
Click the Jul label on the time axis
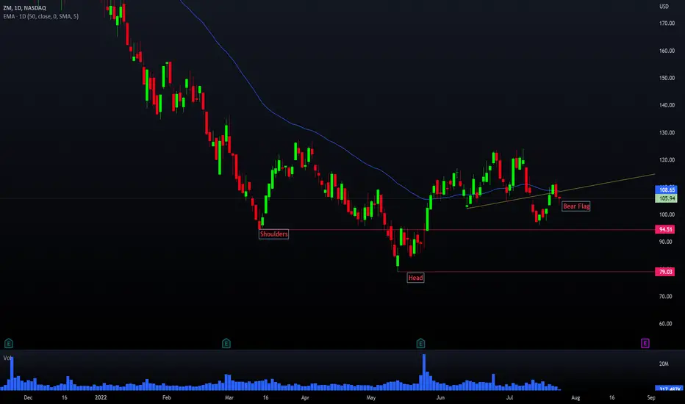(509, 397)
